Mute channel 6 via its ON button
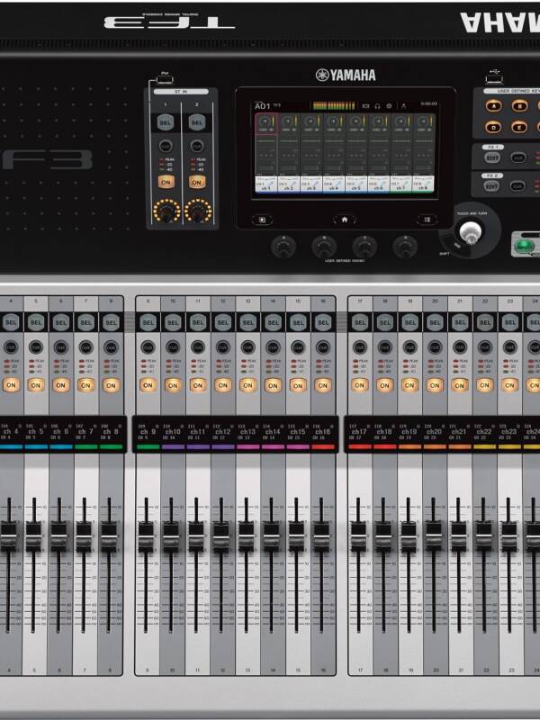This screenshot has width=540, height=720. (60, 385)
